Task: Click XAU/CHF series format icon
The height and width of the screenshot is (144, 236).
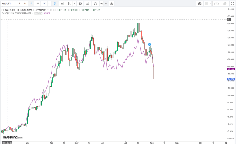Action: coord(39,13)
